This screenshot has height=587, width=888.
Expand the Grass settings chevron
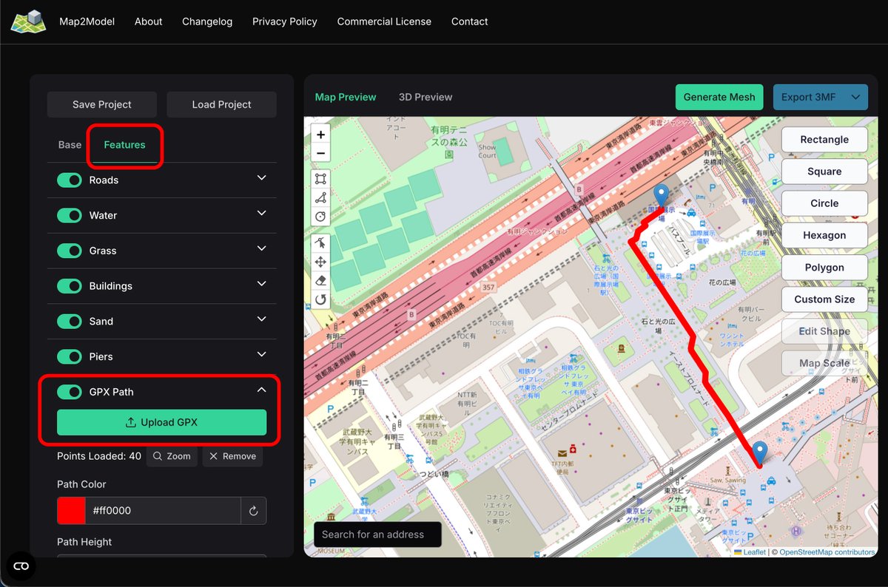[261, 248]
